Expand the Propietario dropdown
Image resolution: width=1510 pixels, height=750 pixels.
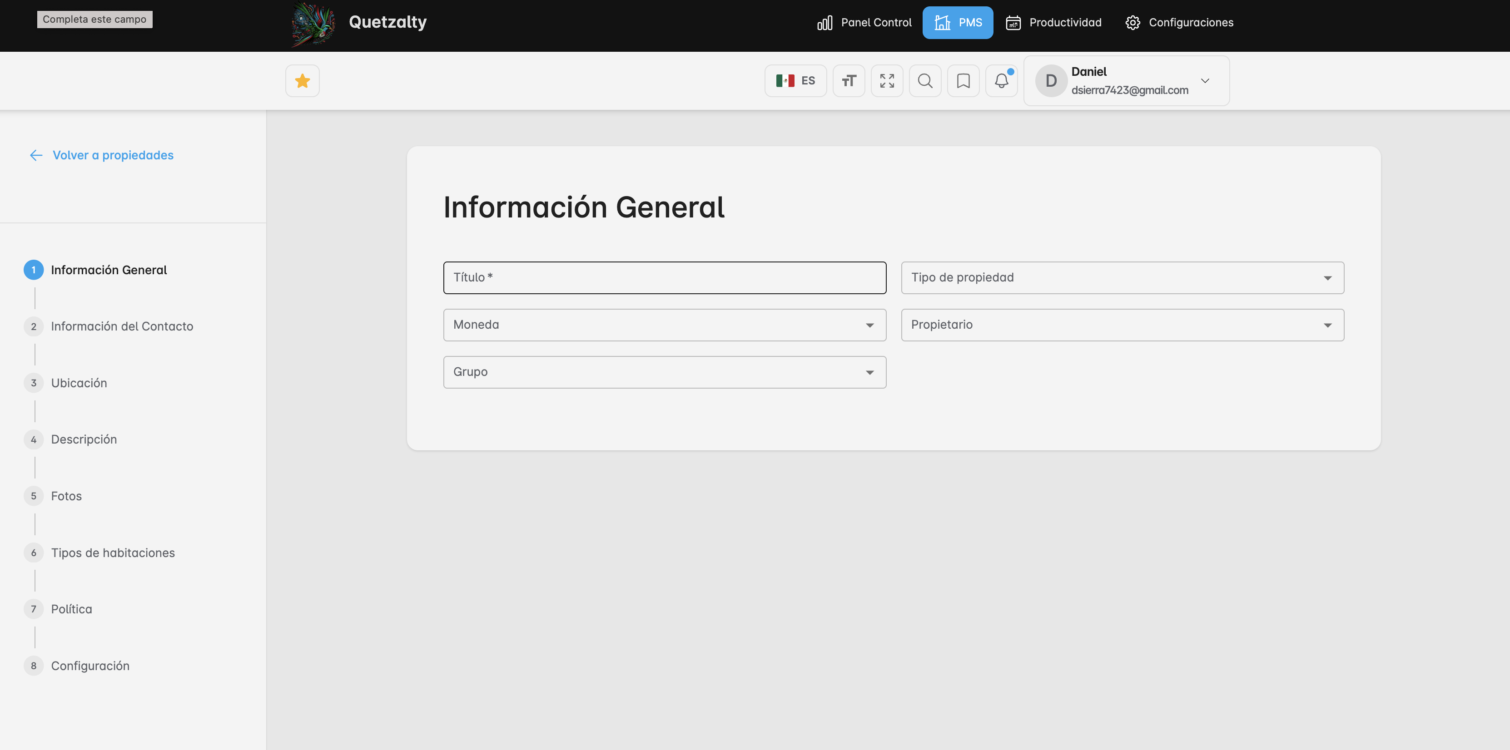click(x=1121, y=325)
